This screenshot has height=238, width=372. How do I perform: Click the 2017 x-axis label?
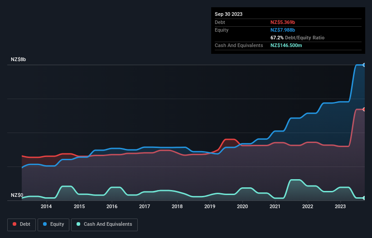145,206
